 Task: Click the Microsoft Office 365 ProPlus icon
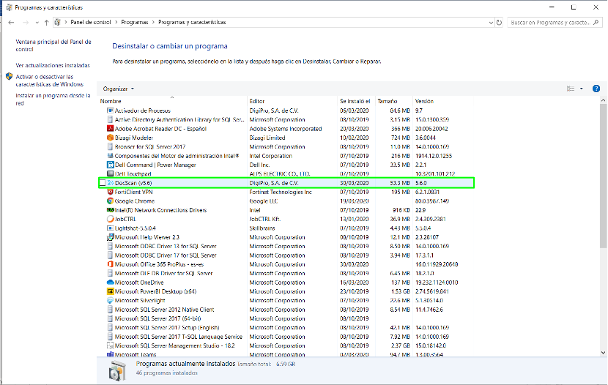(x=110, y=263)
